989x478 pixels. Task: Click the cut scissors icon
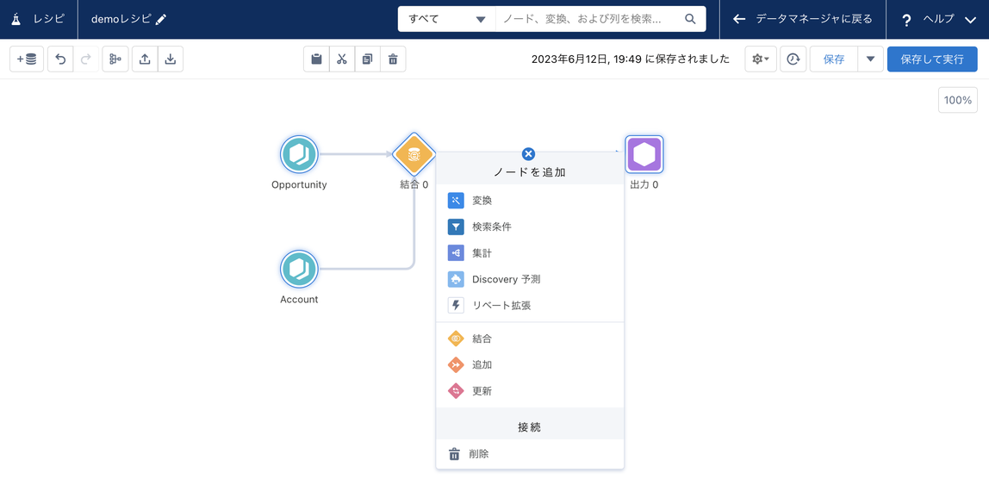point(342,59)
